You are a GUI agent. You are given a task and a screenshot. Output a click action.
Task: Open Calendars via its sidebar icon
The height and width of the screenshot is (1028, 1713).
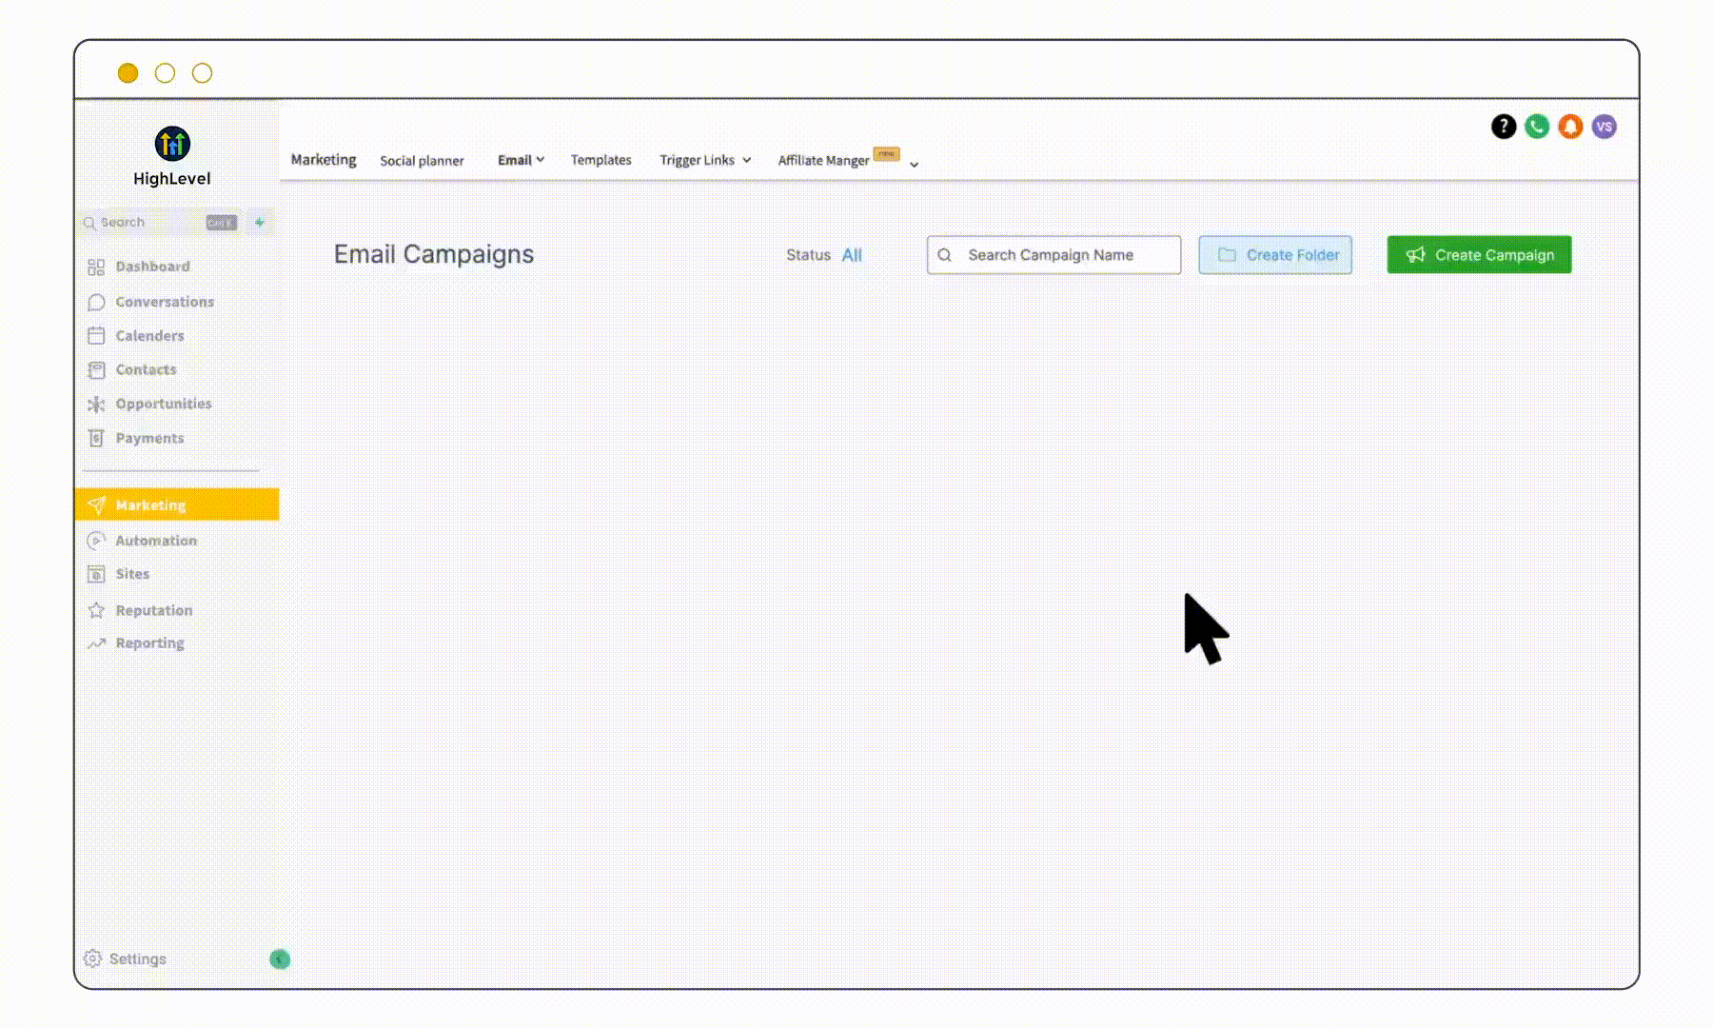pos(96,335)
